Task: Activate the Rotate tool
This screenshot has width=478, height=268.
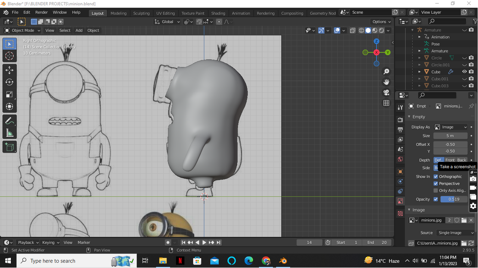Action: (x=9, y=82)
